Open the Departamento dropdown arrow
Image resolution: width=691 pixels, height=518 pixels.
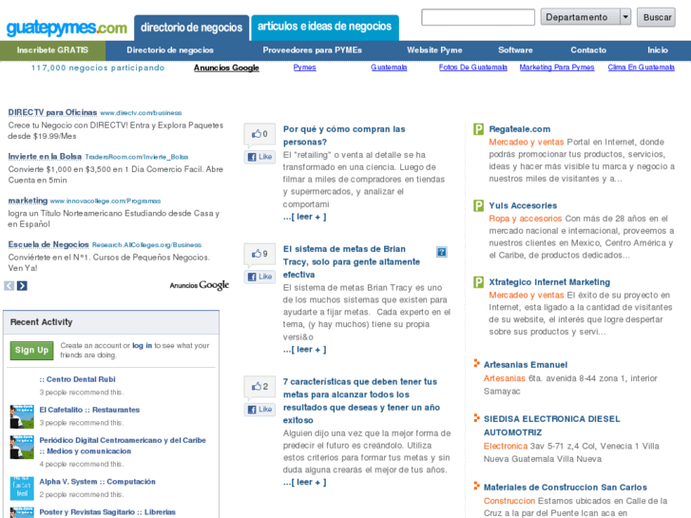click(x=625, y=17)
